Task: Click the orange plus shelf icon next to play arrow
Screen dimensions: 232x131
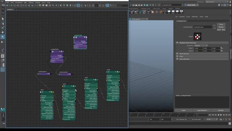Action: click(157, 12)
